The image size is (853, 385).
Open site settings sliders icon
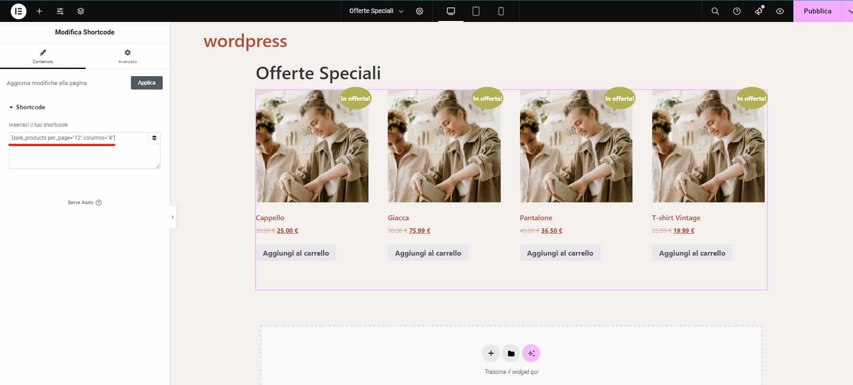[60, 11]
